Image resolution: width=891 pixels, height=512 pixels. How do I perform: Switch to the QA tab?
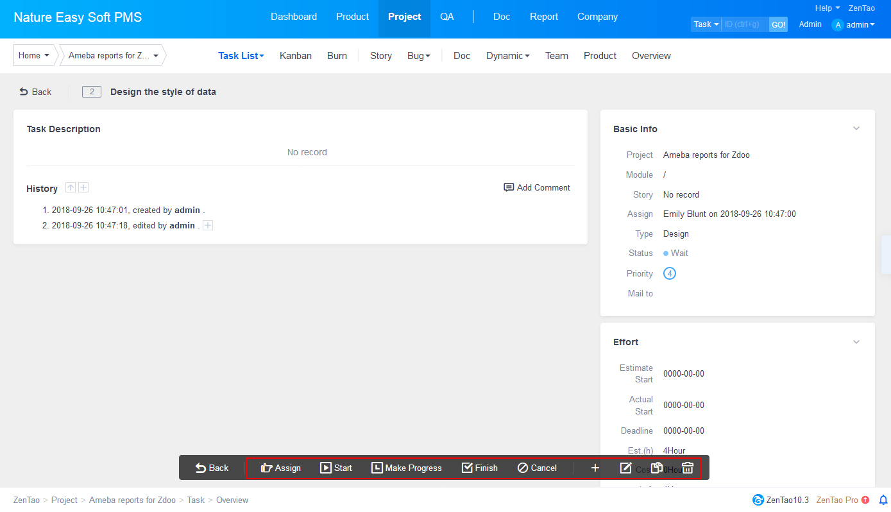(x=447, y=17)
